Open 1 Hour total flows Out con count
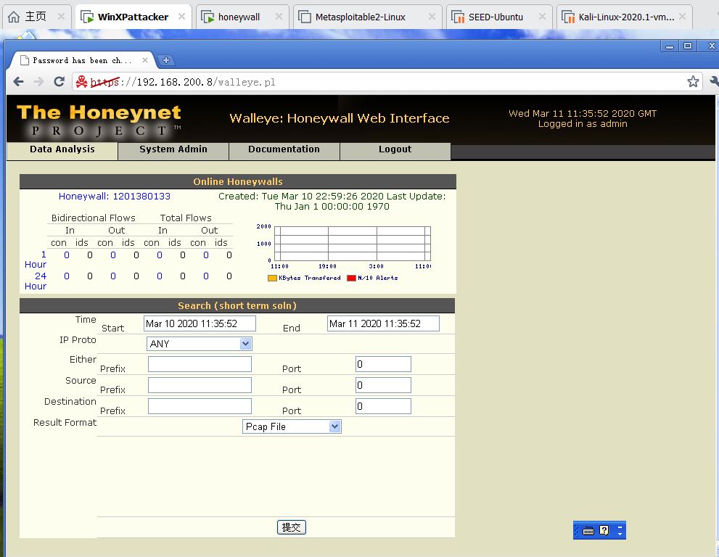The image size is (719, 557). (206, 255)
